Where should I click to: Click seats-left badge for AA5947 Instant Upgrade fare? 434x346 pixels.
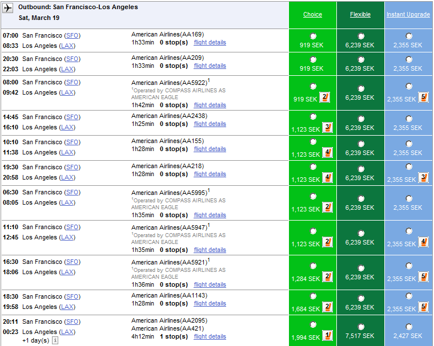pos(423,242)
